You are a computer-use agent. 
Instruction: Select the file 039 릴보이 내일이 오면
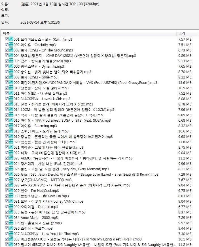pyautogui.click(x=95, y=244)
